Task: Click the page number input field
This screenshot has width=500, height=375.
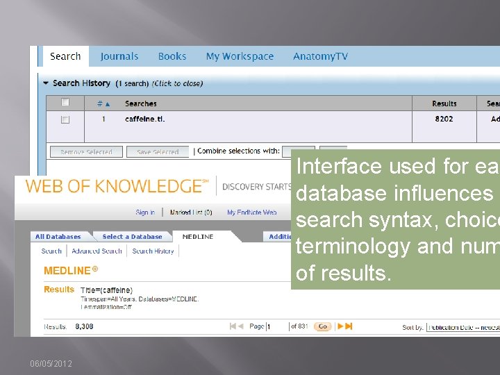Action: [278, 326]
